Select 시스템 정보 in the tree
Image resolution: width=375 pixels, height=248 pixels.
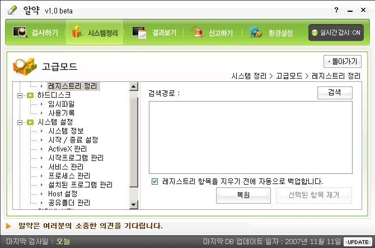click(x=66, y=131)
